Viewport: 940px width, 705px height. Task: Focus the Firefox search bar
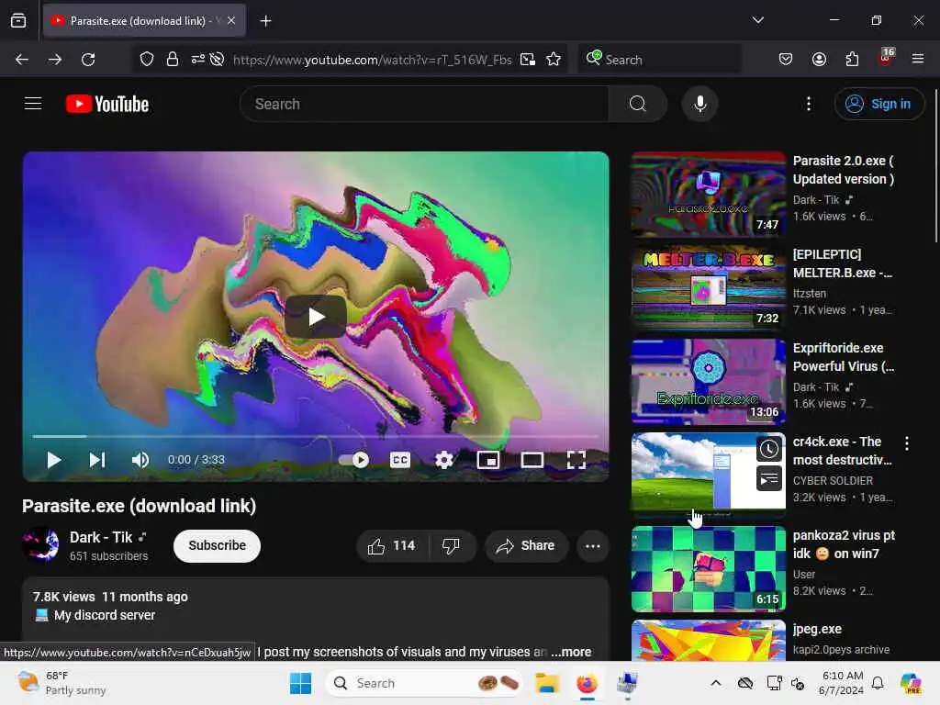tap(659, 60)
